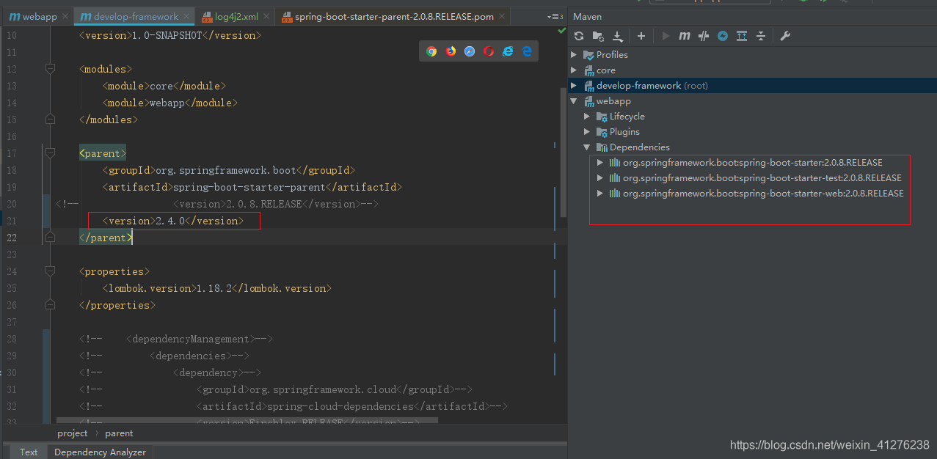The width and height of the screenshot is (937, 459).
Task: Expand spring-boot-starter:2.0.8.RELEASE dependency
Action: tap(600, 163)
